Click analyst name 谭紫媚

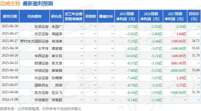coord(57,49)
